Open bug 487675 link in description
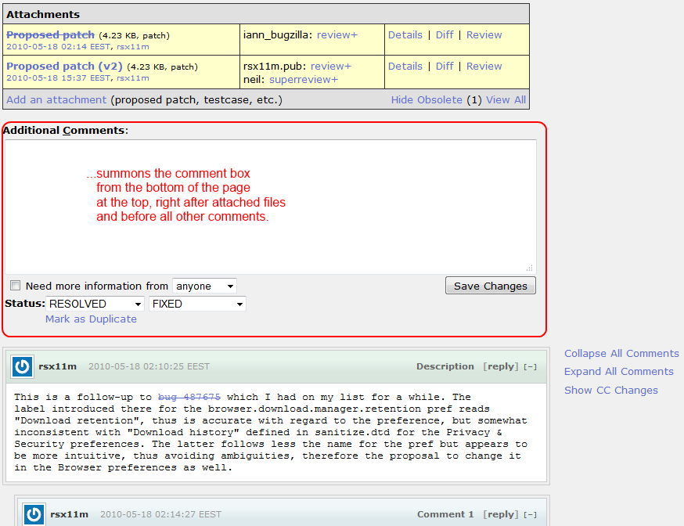684x526 pixels. tap(189, 397)
